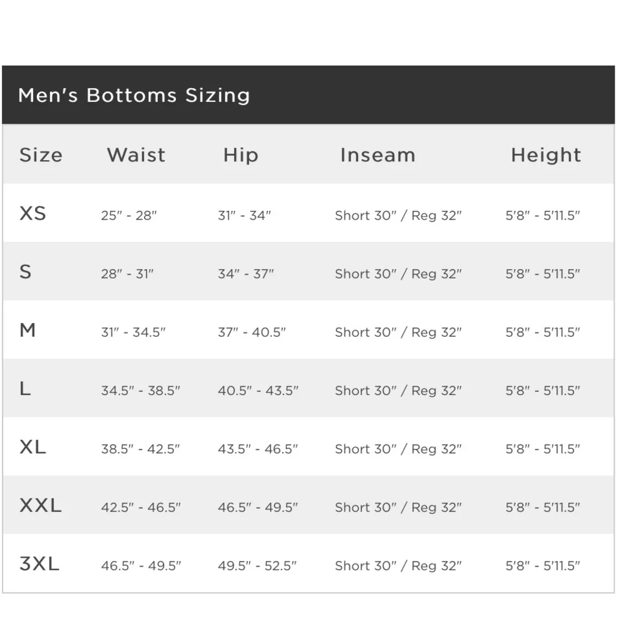Select the Inseam column header
This screenshot has height=626, width=626.
tap(377, 155)
